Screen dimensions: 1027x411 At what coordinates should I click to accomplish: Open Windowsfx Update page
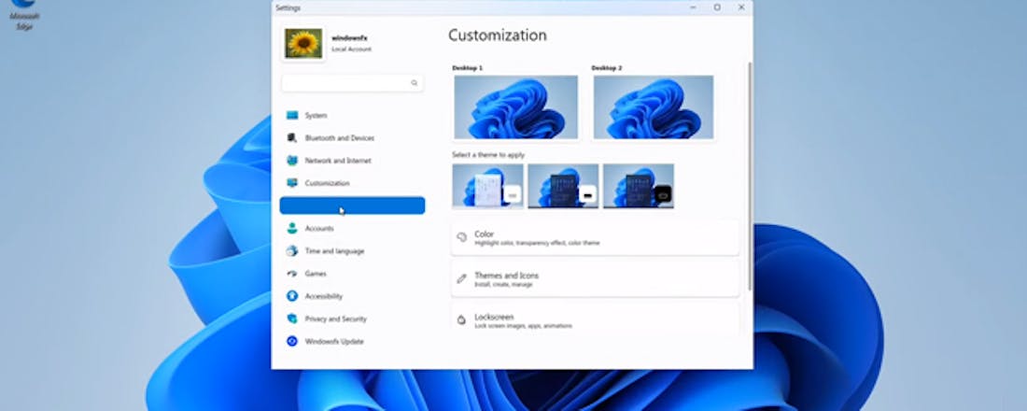pyautogui.click(x=352, y=342)
